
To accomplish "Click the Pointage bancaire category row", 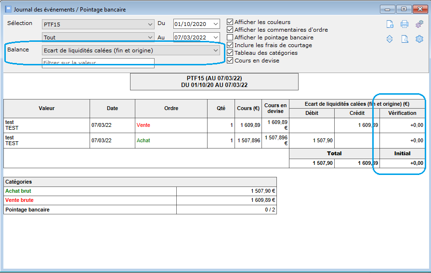I will click(140, 210).
